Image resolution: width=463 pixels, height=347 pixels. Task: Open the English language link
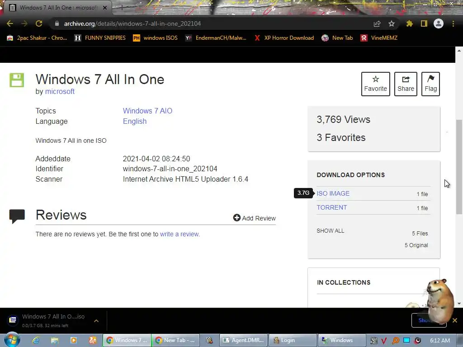pos(135,121)
